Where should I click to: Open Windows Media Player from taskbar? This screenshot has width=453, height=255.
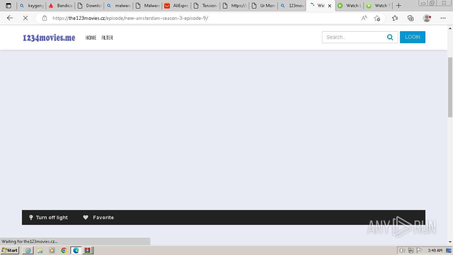tap(52, 250)
